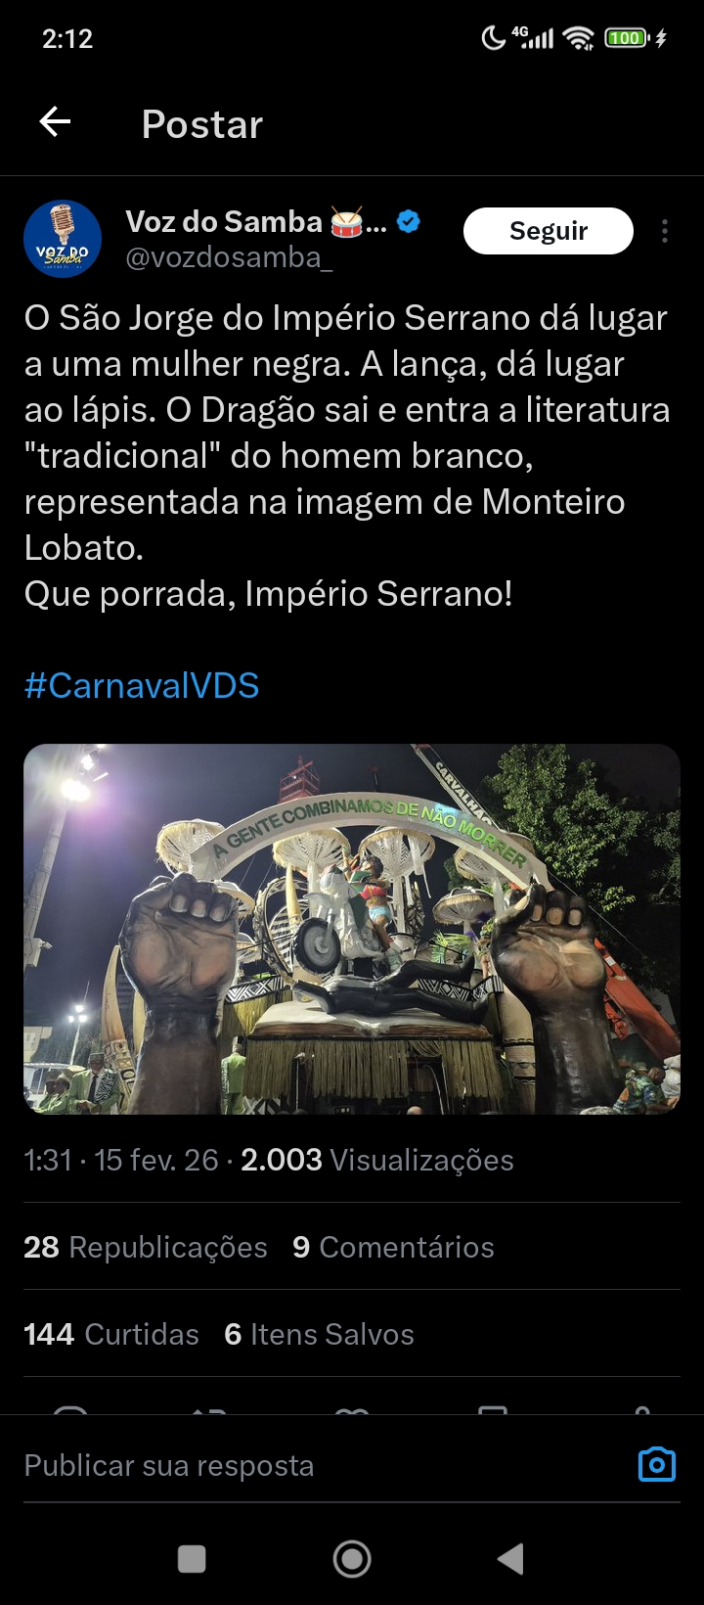Follow account with Seguir button
Viewport: 704px width, 1605px height.
(549, 231)
